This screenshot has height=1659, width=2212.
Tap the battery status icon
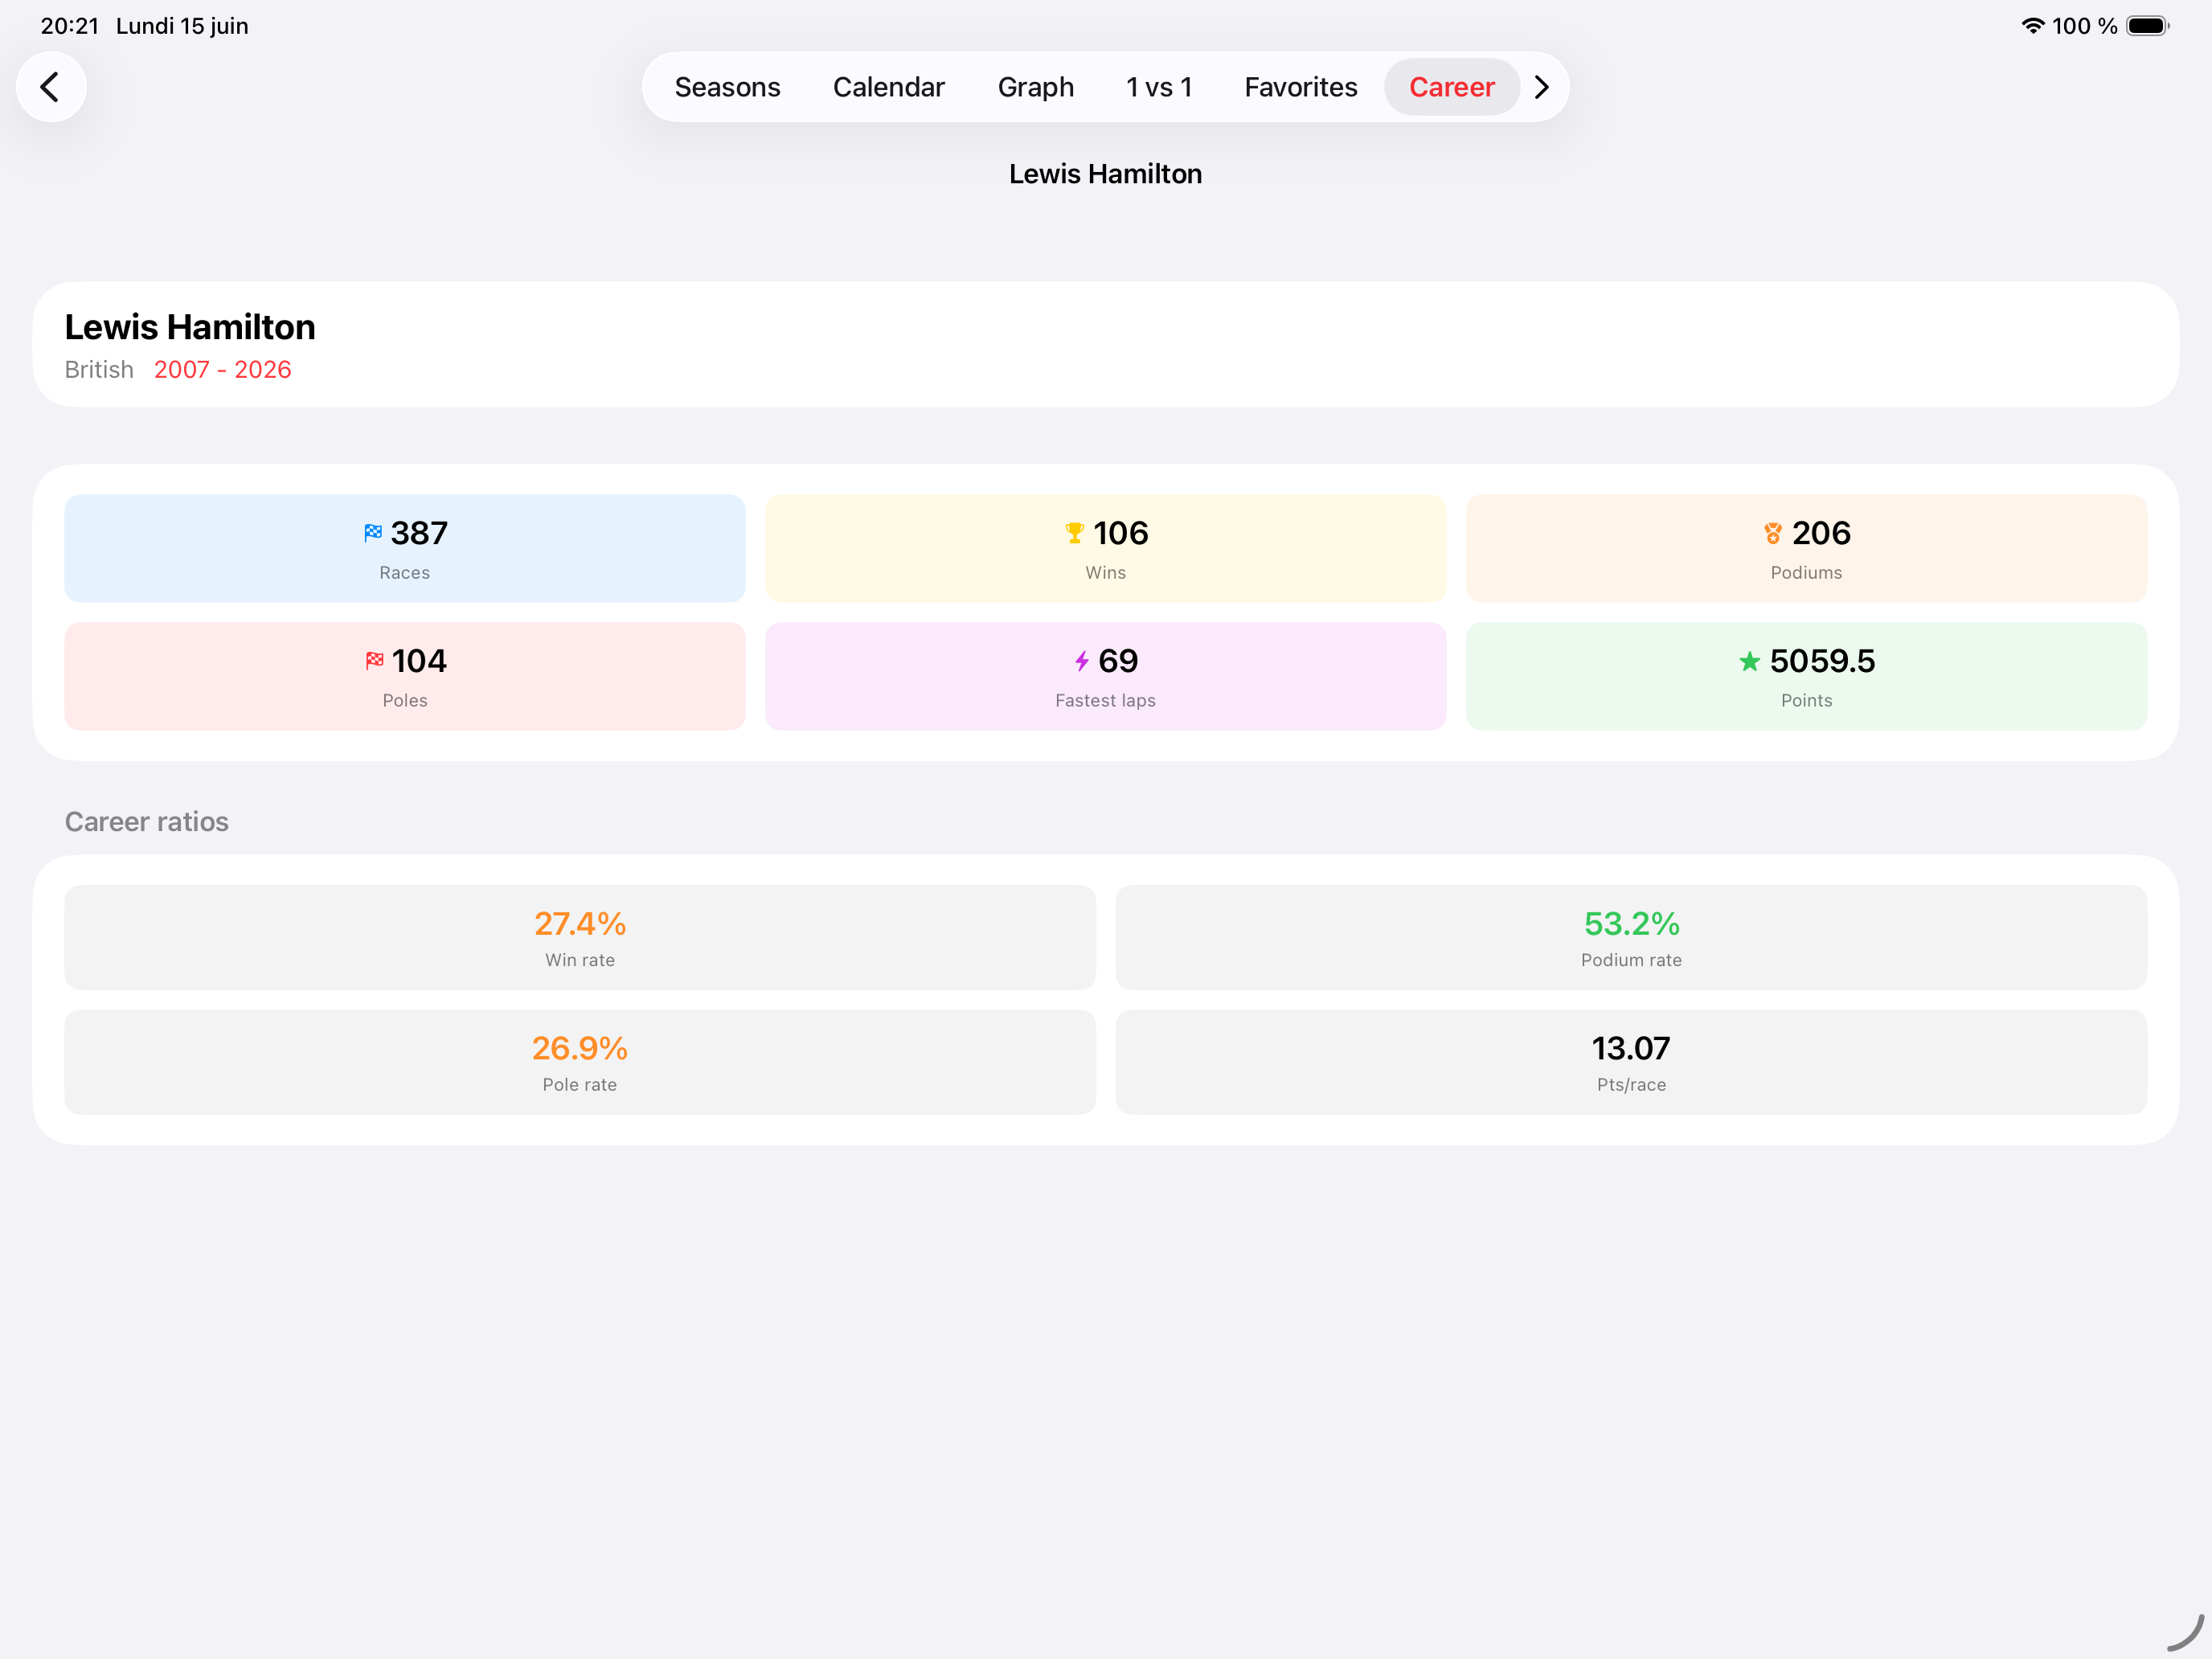(2147, 26)
